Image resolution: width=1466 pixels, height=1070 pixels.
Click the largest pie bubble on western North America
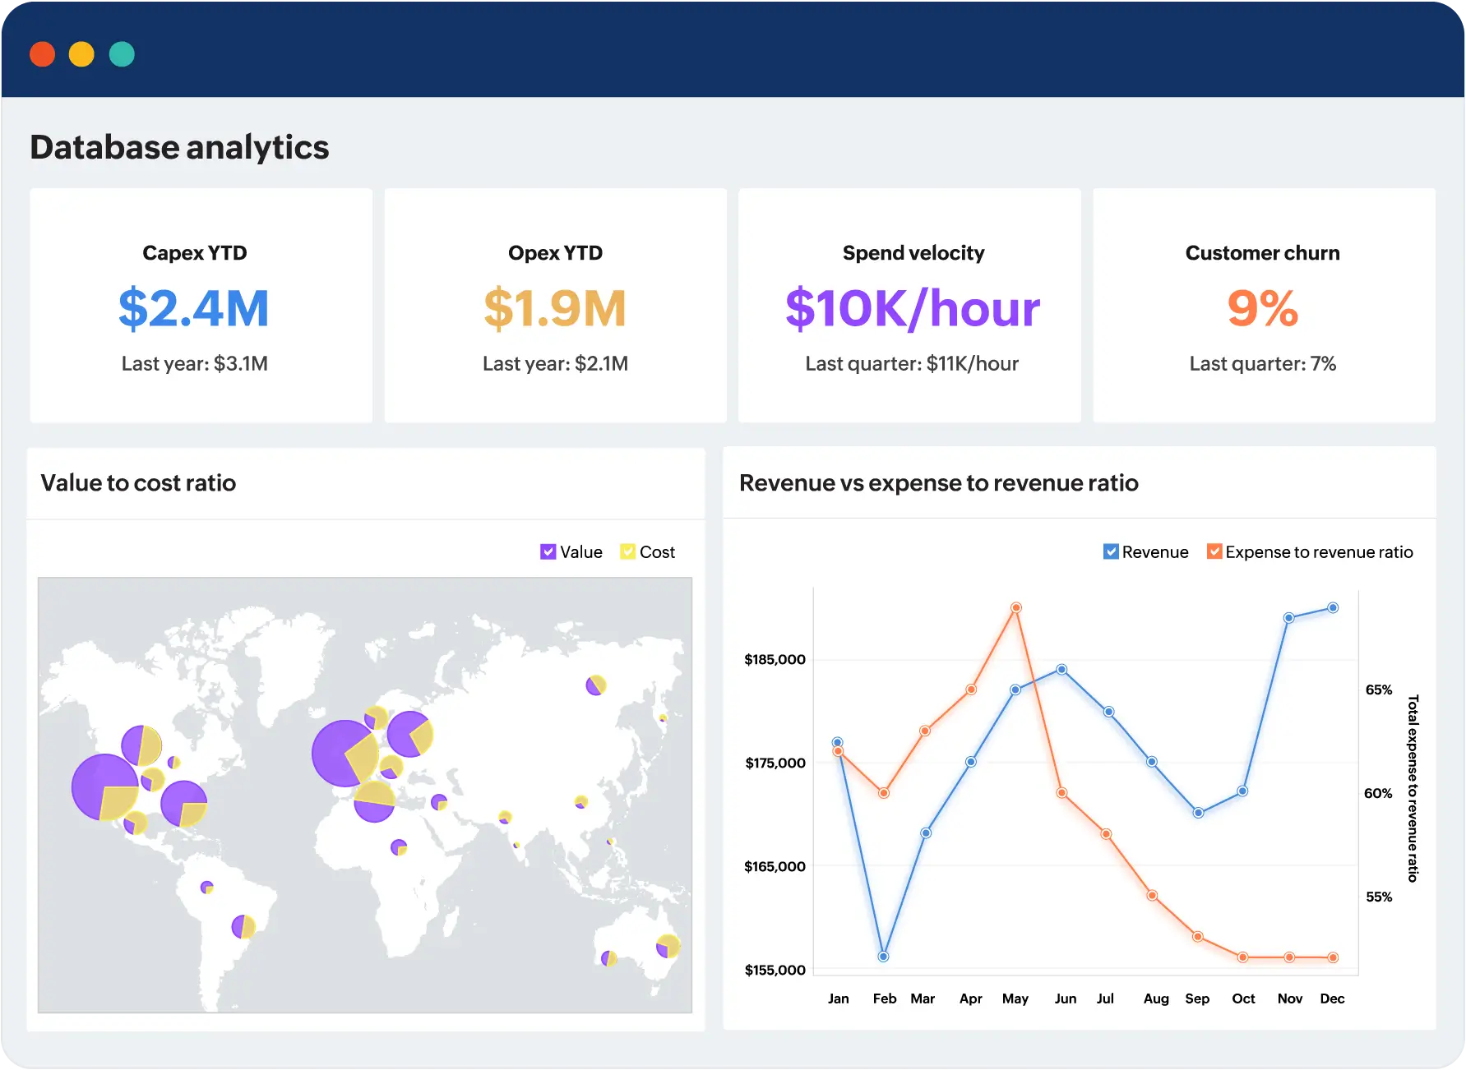tap(104, 786)
